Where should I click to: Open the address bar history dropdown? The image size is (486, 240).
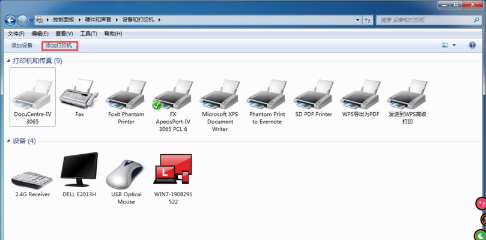(x=358, y=20)
